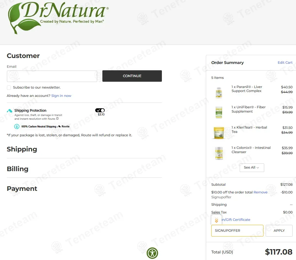This screenshot has width=296, height=260.
Task: Click the Carbon Neutral Shipping tree icon
Action: [17, 127]
